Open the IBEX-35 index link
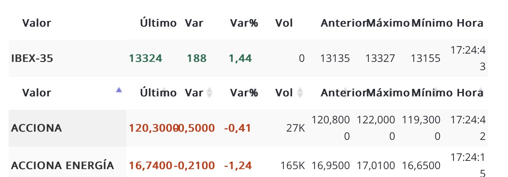Viewport: 508px width, 177px height. [32, 58]
